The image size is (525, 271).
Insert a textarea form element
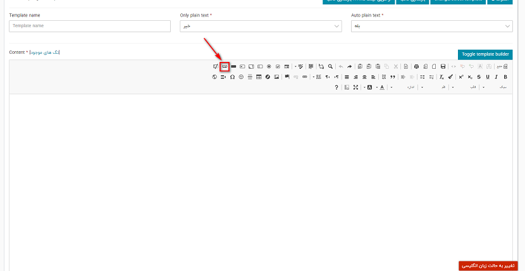tap(251, 66)
